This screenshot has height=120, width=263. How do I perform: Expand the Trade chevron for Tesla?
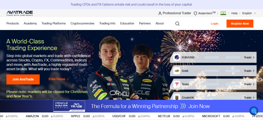[x=253, y=84]
